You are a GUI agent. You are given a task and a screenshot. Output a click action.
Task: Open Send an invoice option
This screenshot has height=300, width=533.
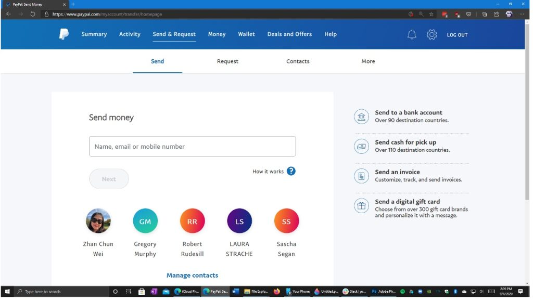[x=397, y=172]
